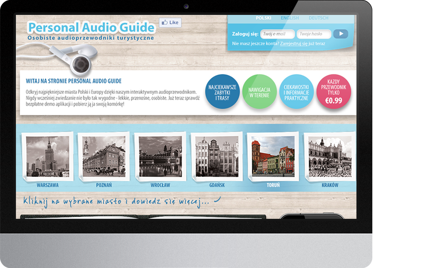Screen dimensions: 422x268
Task: Switch language to Deutsch
Action: coord(318,18)
